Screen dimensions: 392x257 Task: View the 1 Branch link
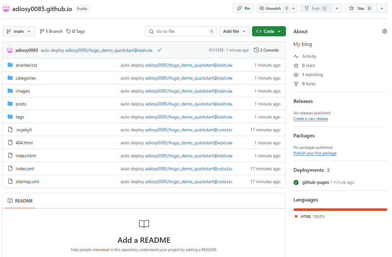(x=51, y=31)
